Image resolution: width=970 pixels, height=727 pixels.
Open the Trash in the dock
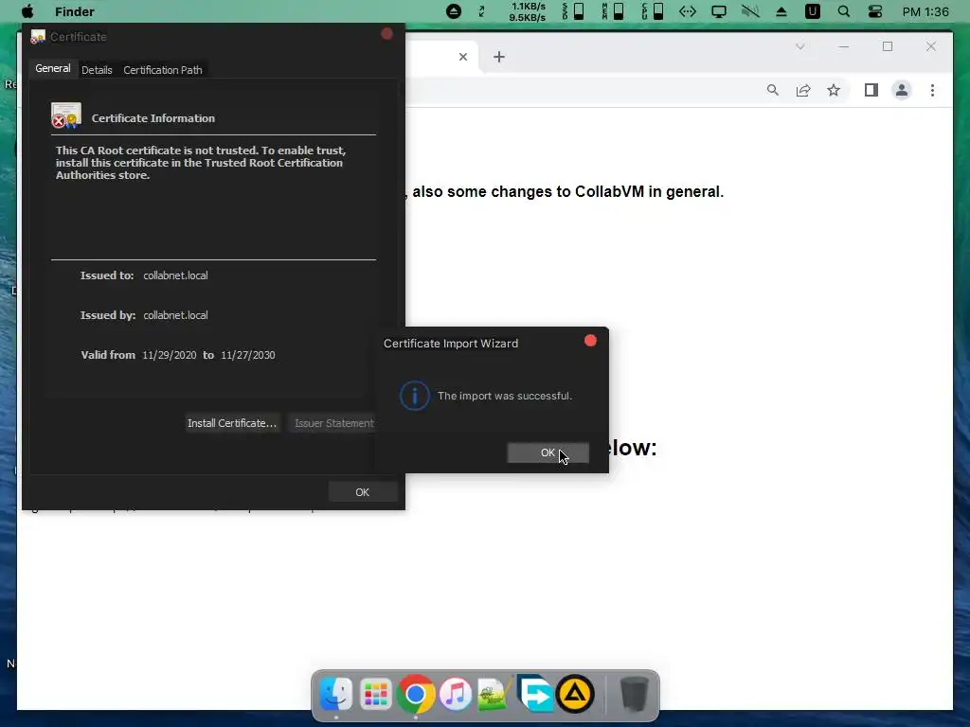pyautogui.click(x=634, y=694)
